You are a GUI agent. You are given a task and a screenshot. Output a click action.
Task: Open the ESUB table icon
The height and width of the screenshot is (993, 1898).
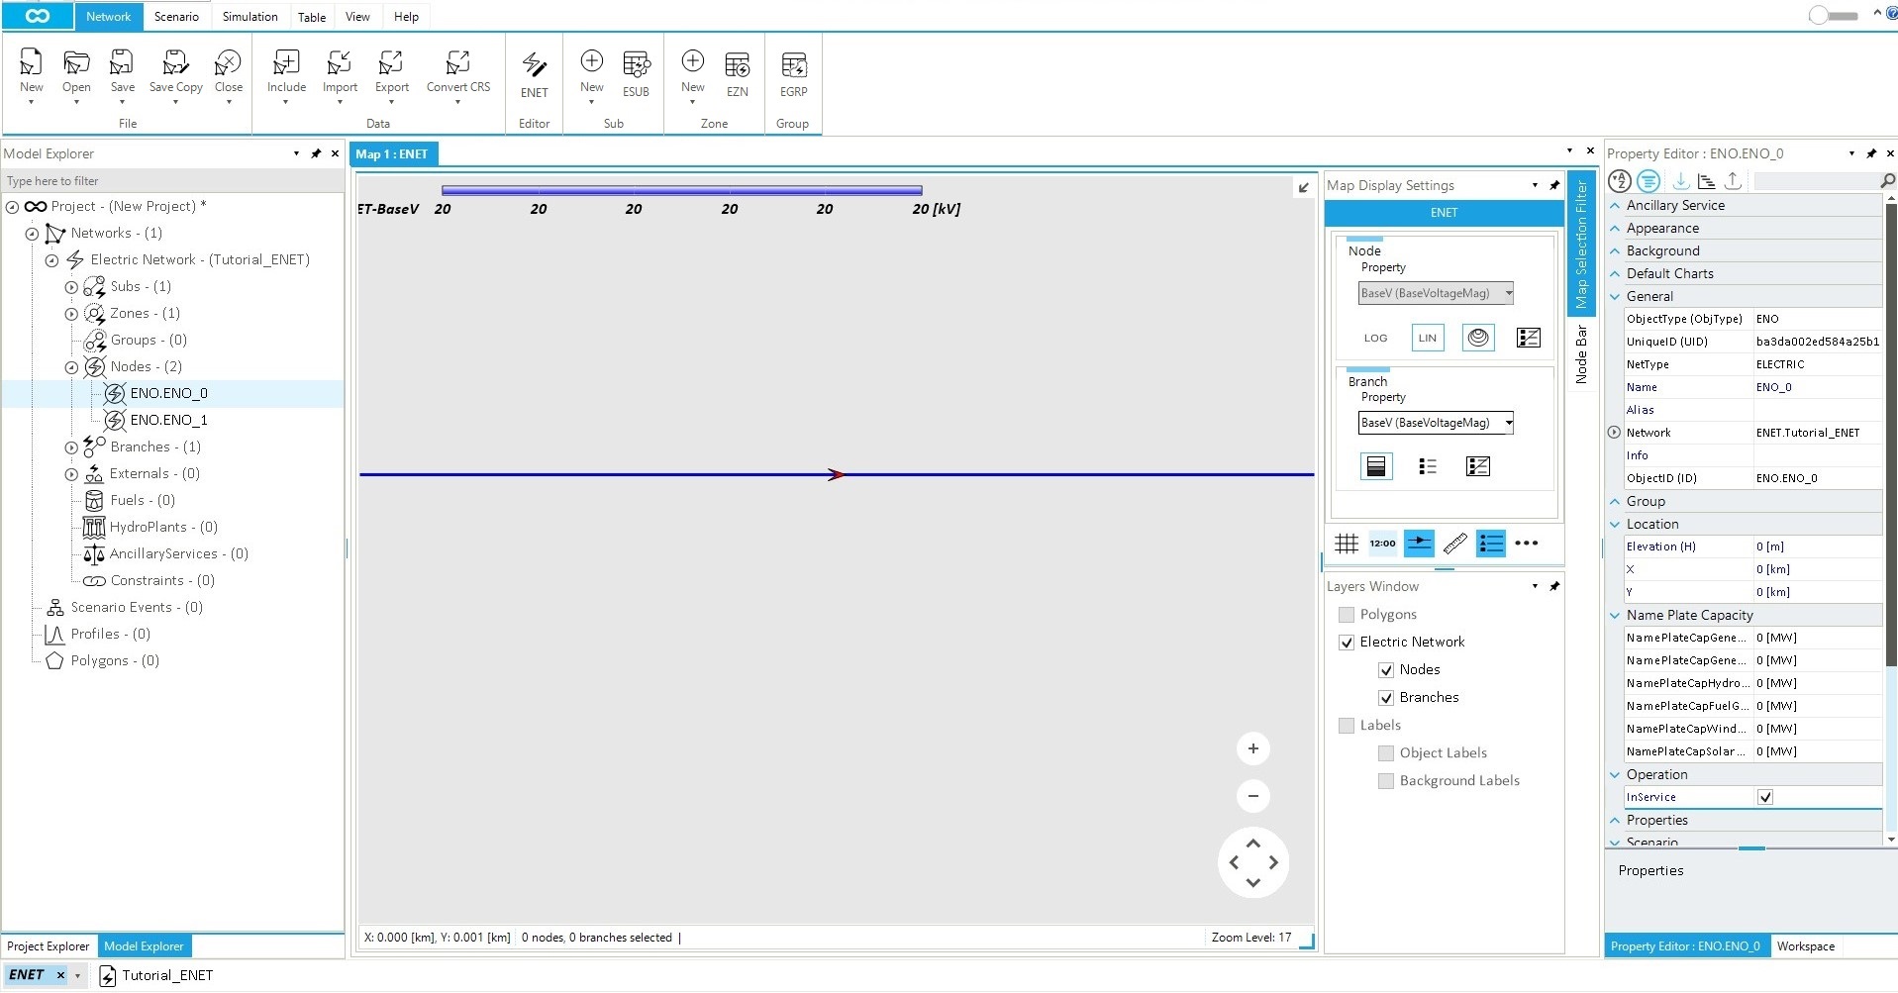pyautogui.click(x=636, y=64)
